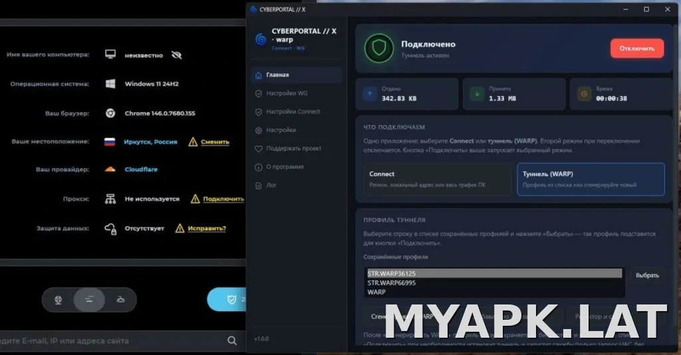Open the Главная sidebar page
This screenshot has width=681, height=355.
tap(297, 74)
